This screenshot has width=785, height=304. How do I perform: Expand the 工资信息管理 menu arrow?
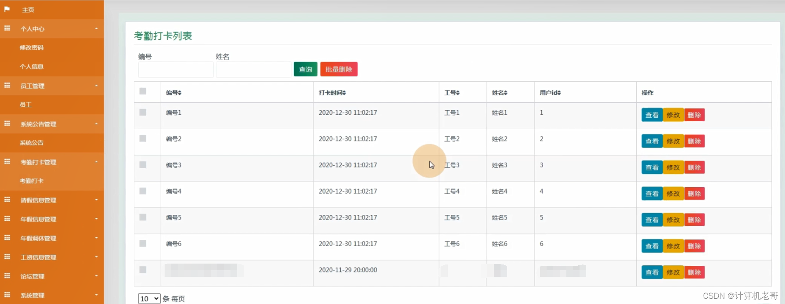click(96, 257)
